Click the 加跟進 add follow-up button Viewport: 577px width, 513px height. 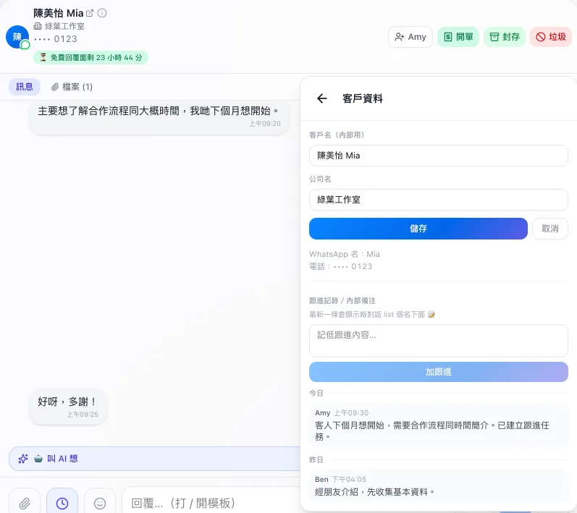(x=438, y=372)
